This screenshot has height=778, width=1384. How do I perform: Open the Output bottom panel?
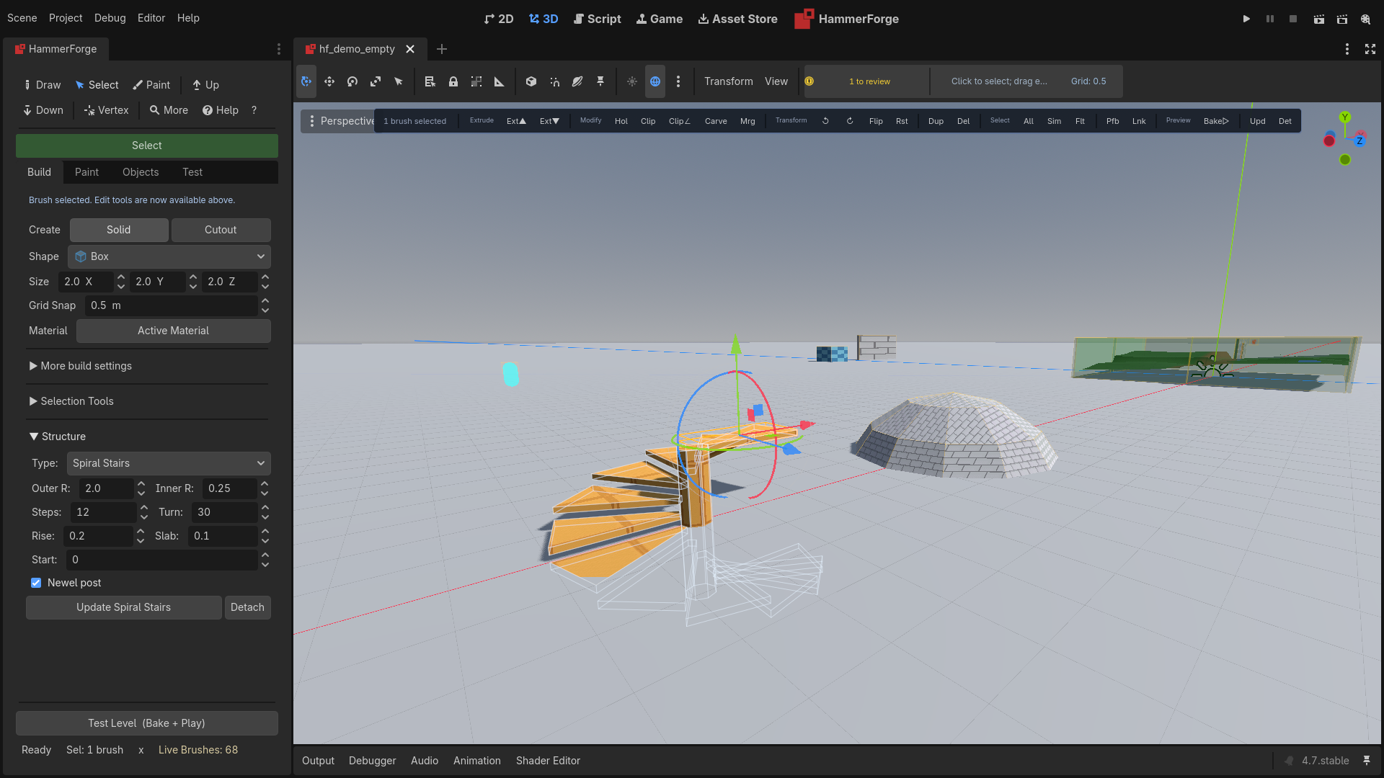pyautogui.click(x=318, y=761)
